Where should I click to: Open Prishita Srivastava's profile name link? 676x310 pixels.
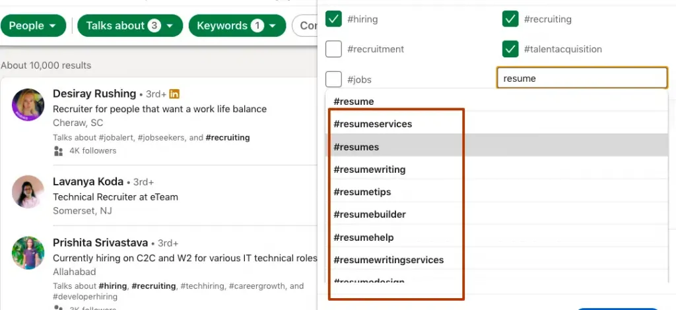tap(100, 243)
